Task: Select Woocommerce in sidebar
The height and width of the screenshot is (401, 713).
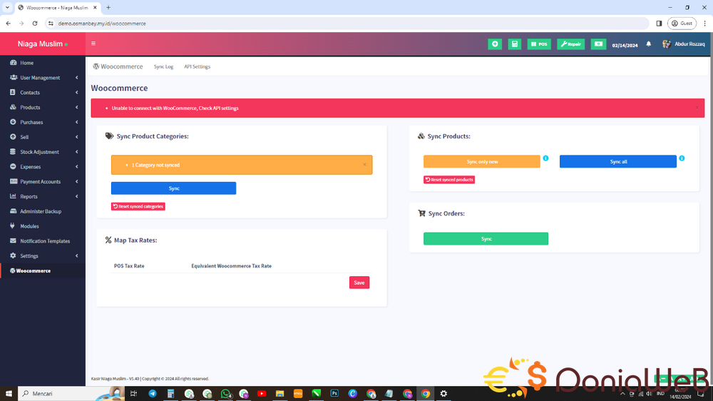Action: 43,271
